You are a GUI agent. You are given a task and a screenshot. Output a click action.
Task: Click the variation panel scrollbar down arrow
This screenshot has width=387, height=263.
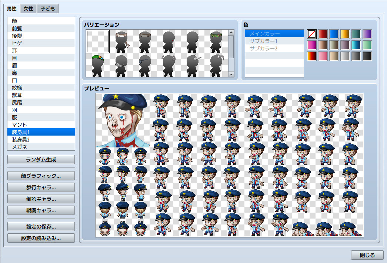[231, 74]
